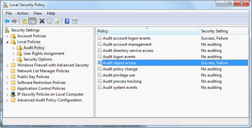
Task: Toggle the Show/Hide Action Pane icon
Action: [x=75, y=21]
